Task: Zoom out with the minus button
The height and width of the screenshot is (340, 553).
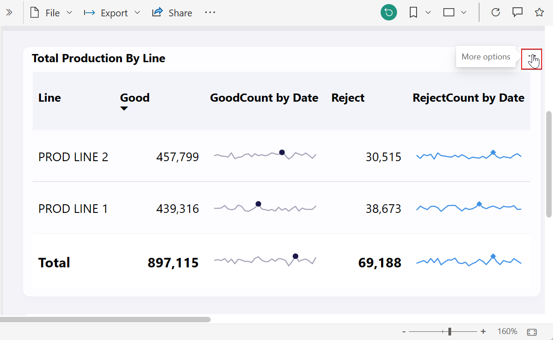Action: (x=404, y=332)
